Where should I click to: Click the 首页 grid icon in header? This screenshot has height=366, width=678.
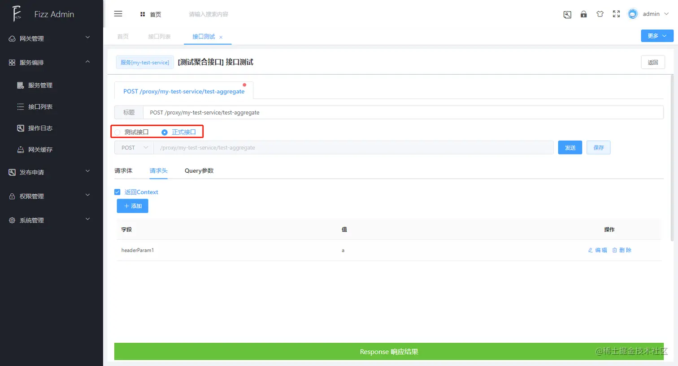143,14
